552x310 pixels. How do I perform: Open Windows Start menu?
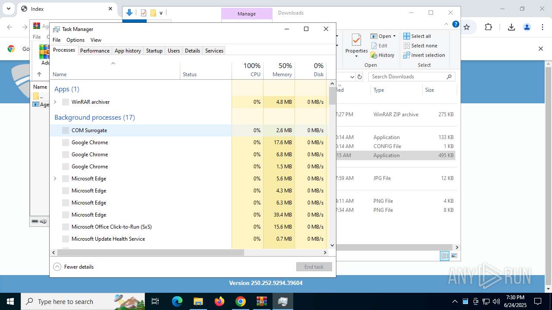(10, 301)
